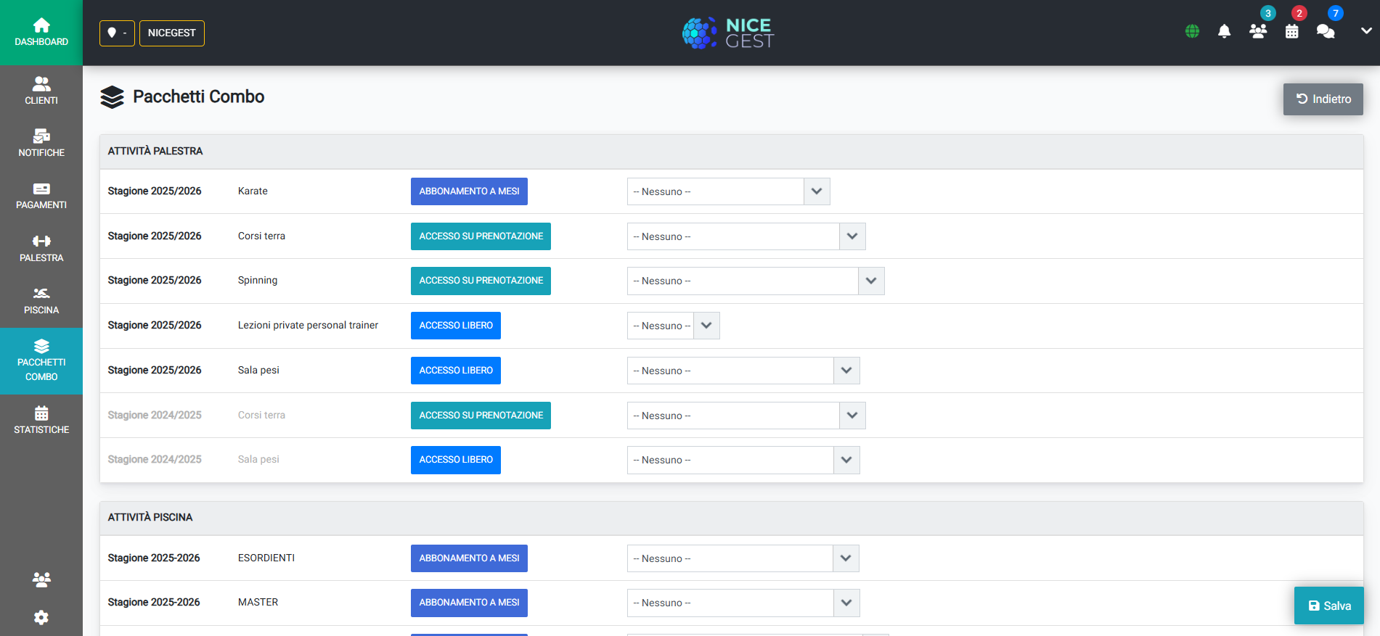
Task: Go back with the Indietro button
Action: pyautogui.click(x=1323, y=99)
